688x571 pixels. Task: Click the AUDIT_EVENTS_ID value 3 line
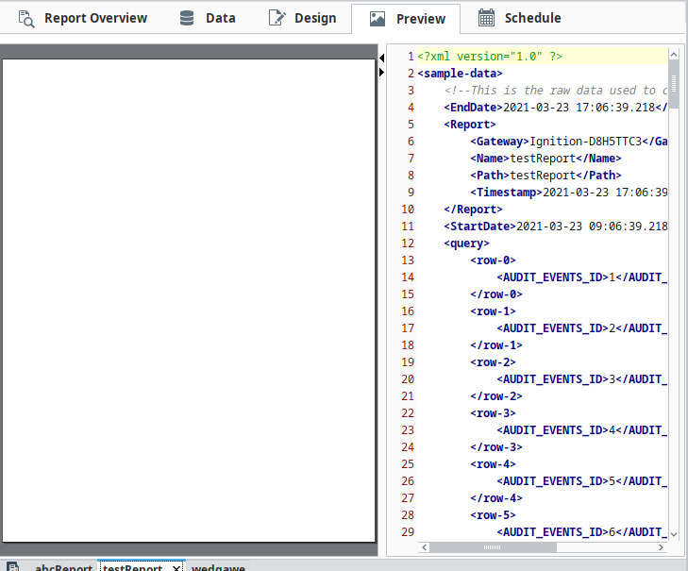[581, 378]
